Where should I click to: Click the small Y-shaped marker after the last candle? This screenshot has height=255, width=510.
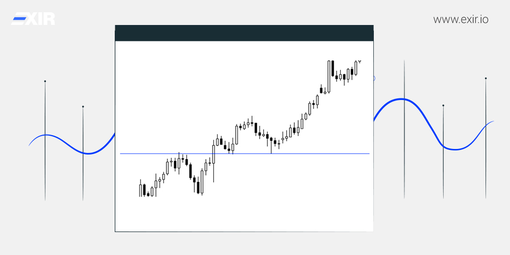[360, 61]
